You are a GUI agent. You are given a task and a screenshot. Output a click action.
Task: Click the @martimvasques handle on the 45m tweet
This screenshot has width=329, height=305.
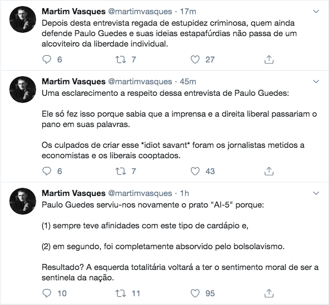[139, 81]
